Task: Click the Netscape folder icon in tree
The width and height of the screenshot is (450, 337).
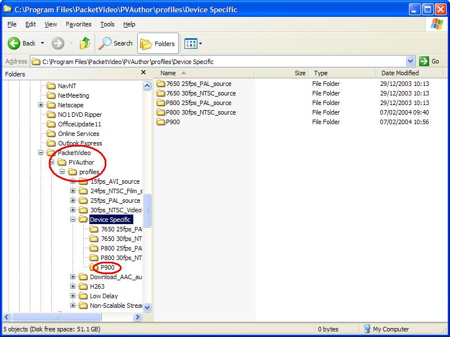Action: [x=51, y=105]
